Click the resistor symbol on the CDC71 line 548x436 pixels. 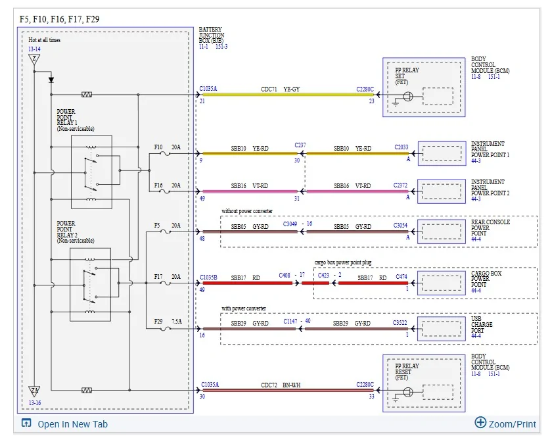point(87,95)
